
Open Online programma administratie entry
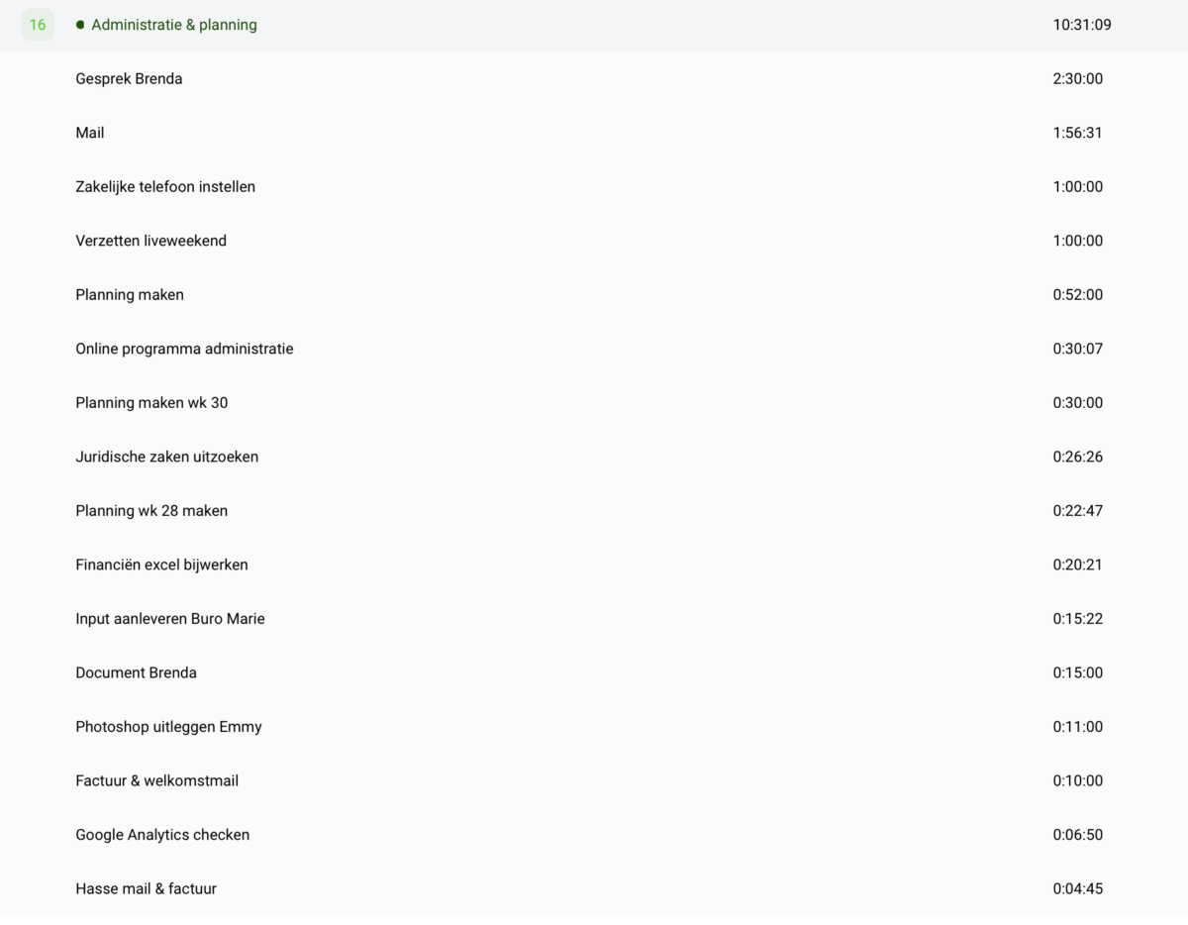184,349
